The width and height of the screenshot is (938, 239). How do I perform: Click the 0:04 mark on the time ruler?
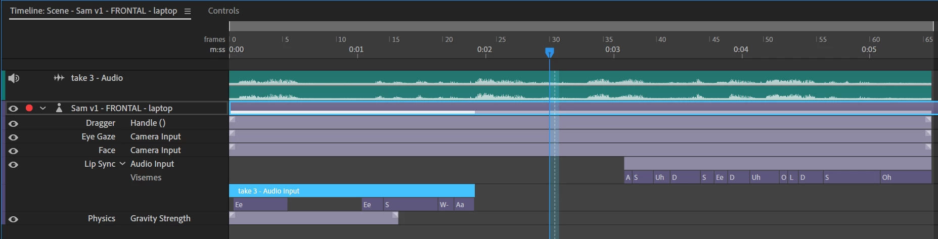coord(741,50)
